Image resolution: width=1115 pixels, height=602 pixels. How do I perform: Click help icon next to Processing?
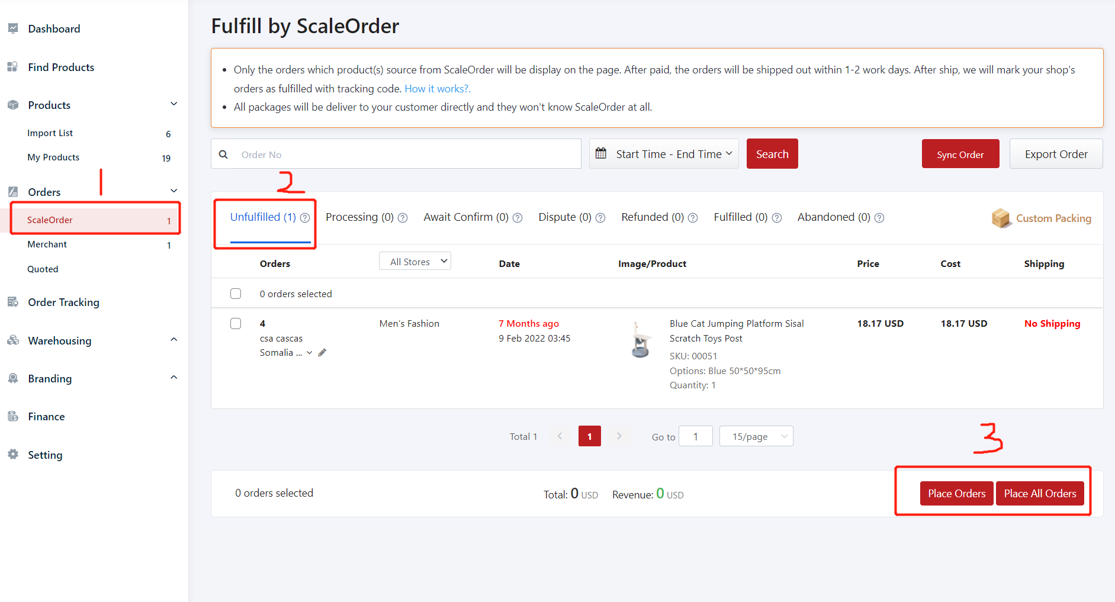[x=403, y=218]
